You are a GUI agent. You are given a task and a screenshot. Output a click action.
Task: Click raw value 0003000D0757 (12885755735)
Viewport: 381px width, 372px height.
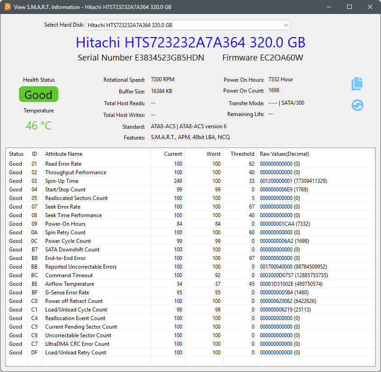(294, 275)
